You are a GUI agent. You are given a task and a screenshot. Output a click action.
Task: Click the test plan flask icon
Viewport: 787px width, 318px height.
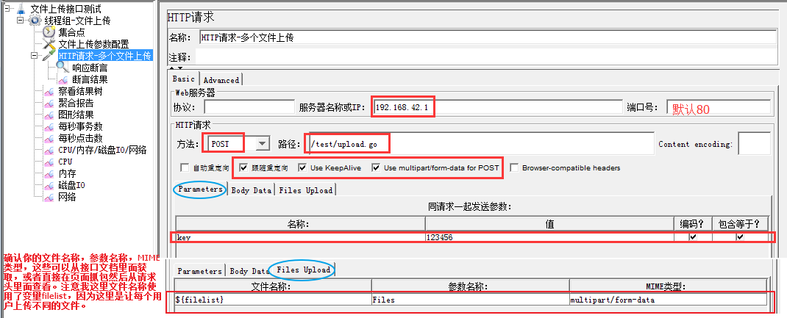point(21,8)
